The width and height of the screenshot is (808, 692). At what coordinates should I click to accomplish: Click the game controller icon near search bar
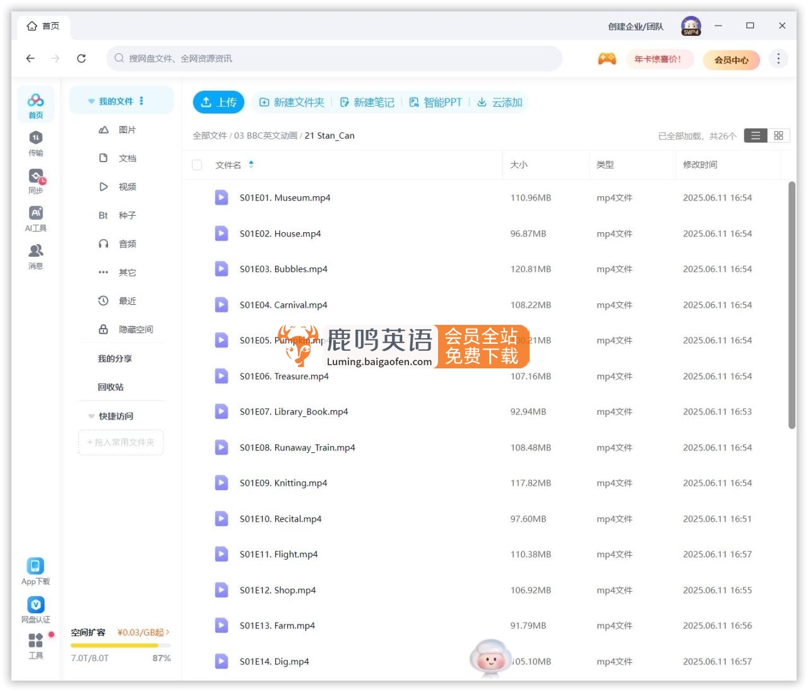point(607,59)
